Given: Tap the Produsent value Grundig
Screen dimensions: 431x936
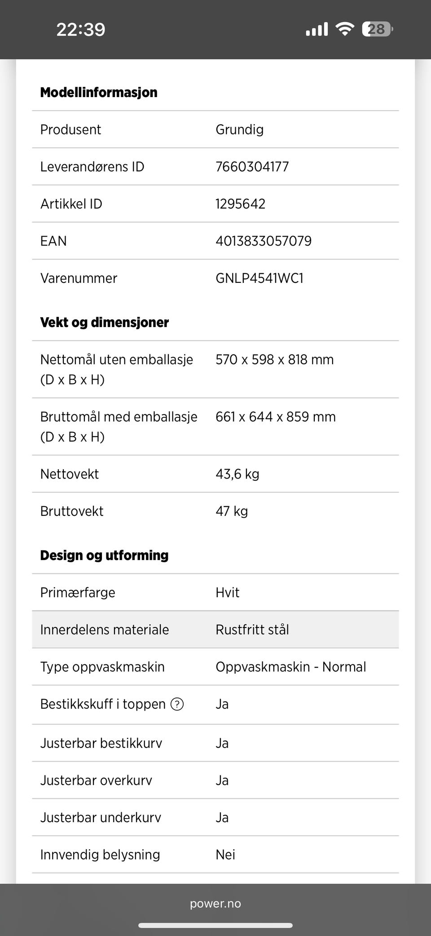Looking at the screenshot, I should click(x=240, y=130).
